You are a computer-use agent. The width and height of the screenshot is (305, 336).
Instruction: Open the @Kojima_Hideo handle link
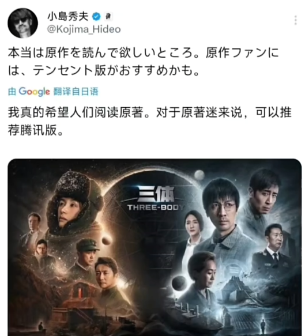[84, 29]
